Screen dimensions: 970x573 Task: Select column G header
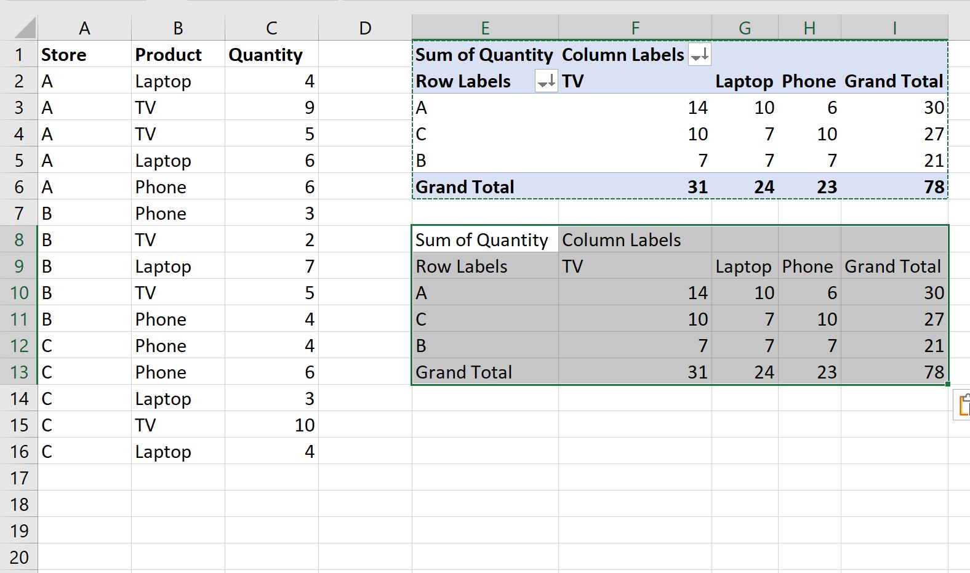745,28
